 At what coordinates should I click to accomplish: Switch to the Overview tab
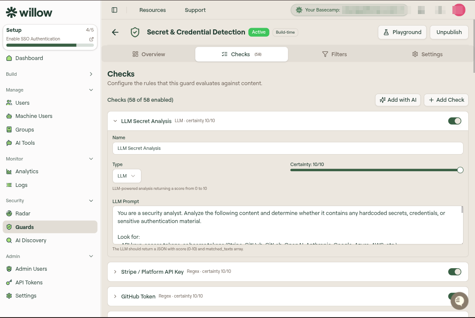coord(149,54)
